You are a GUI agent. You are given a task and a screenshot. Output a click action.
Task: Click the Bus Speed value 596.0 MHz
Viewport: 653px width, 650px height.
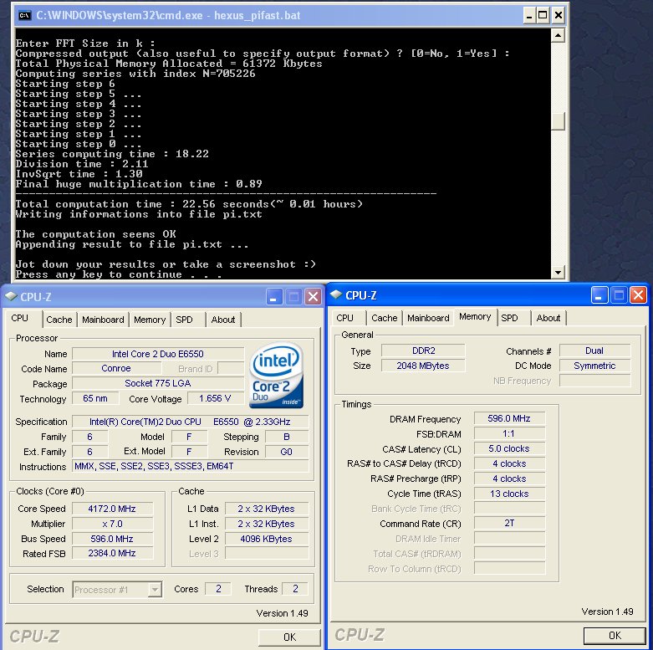point(112,539)
